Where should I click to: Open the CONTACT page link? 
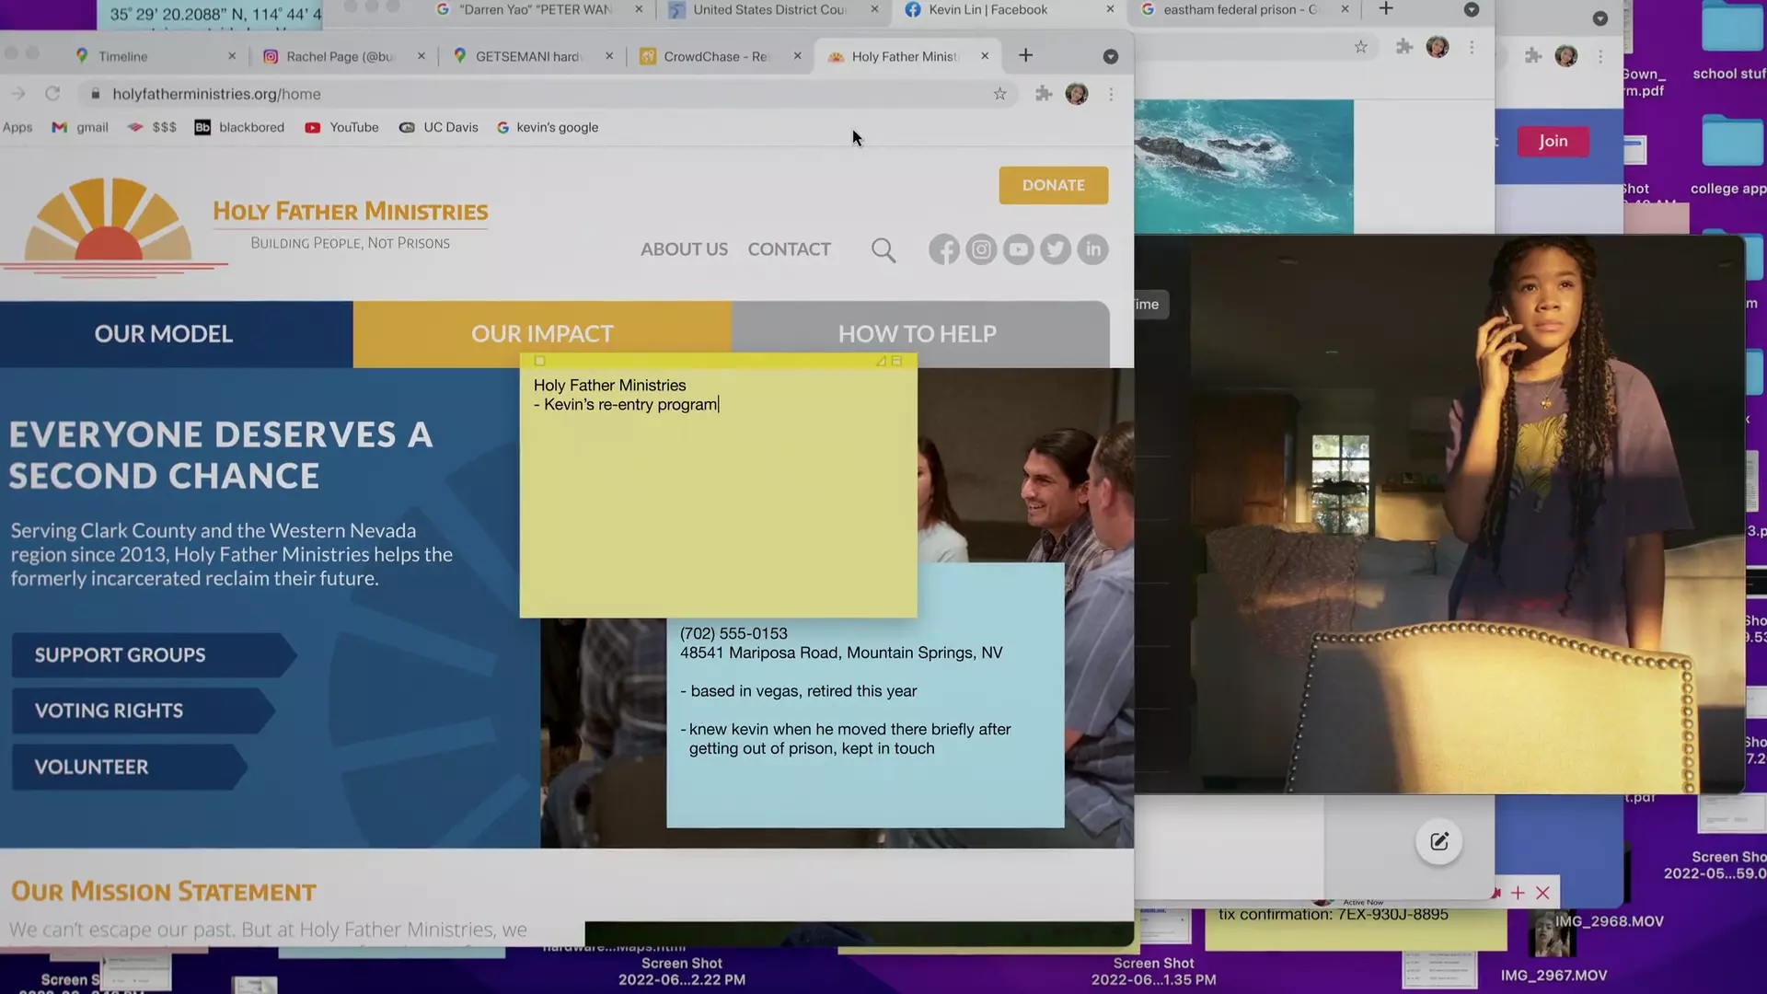pyautogui.click(x=789, y=249)
